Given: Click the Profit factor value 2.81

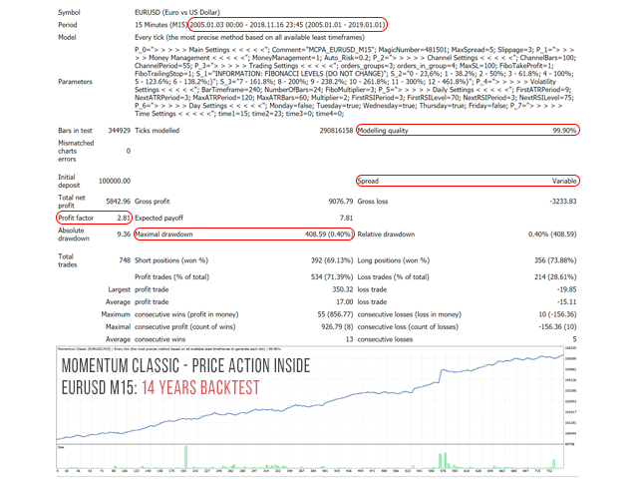Looking at the screenshot, I should (x=124, y=218).
